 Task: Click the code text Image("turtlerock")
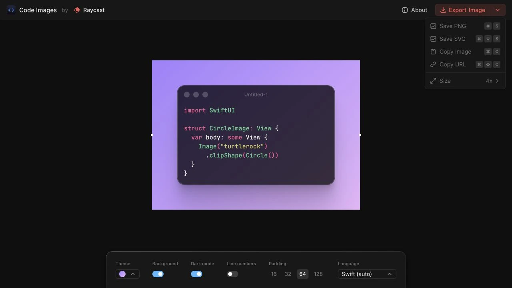[233, 146]
